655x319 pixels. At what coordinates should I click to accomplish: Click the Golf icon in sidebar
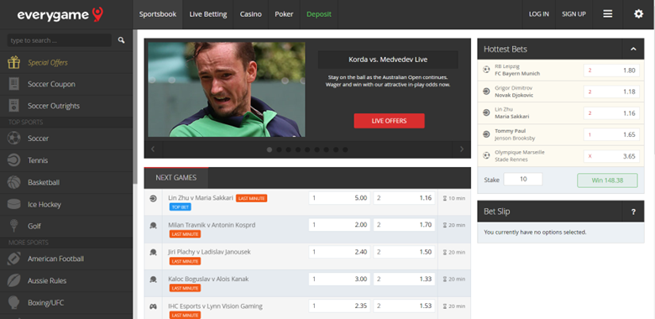[13, 226]
